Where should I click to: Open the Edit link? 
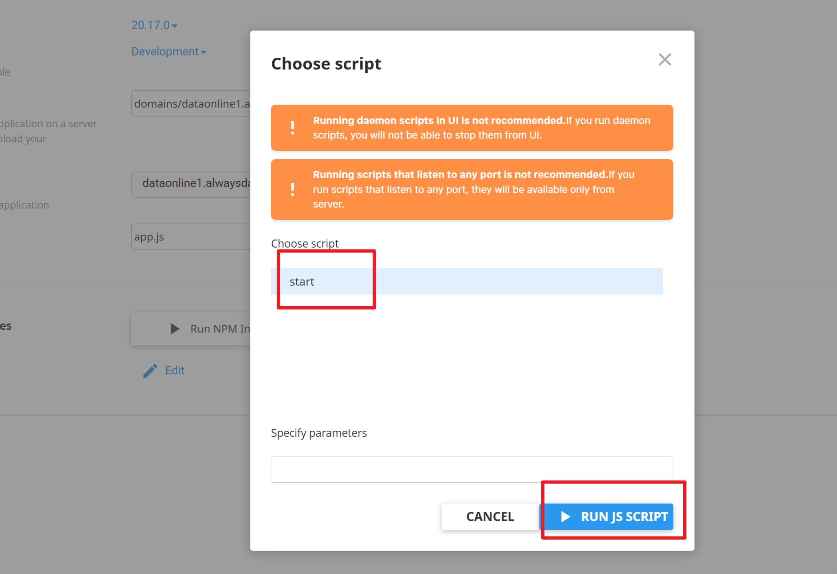(x=175, y=371)
